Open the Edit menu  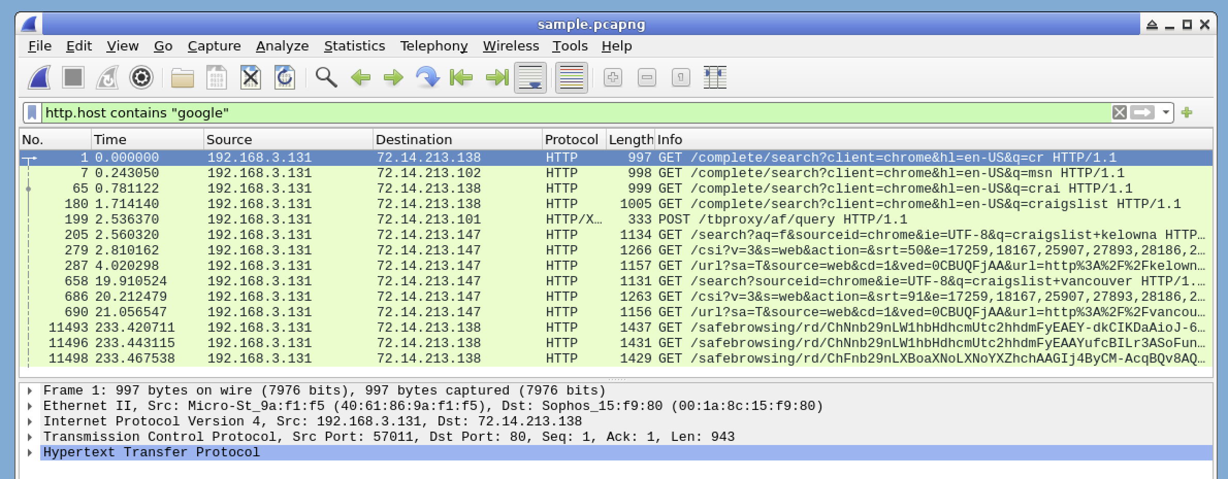coord(79,46)
